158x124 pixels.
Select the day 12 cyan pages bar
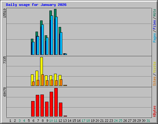tap(61, 43)
